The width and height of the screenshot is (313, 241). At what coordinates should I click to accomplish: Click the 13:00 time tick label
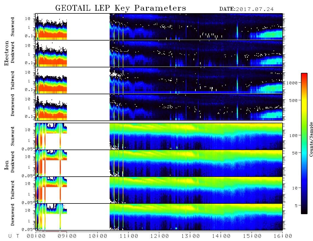190,236
